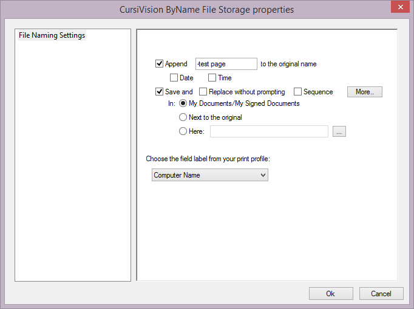Click the 'CursiVision ByName File Storage properties' title bar
The height and width of the screenshot is (309, 414).
pyautogui.click(x=206, y=10)
